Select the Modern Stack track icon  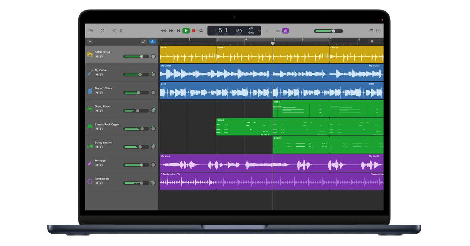90,91
